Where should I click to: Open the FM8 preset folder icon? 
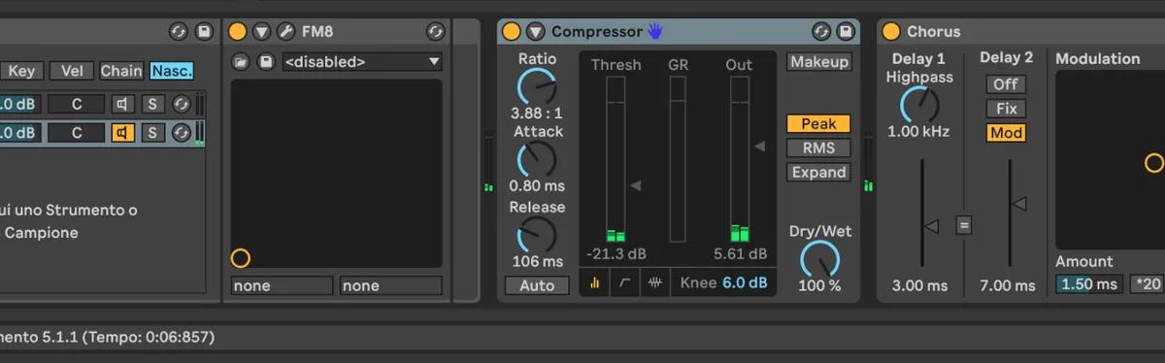241,62
